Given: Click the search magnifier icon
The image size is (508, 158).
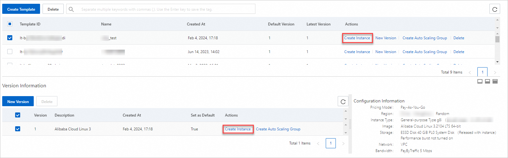Looking at the screenshot, I should (x=71, y=9).
